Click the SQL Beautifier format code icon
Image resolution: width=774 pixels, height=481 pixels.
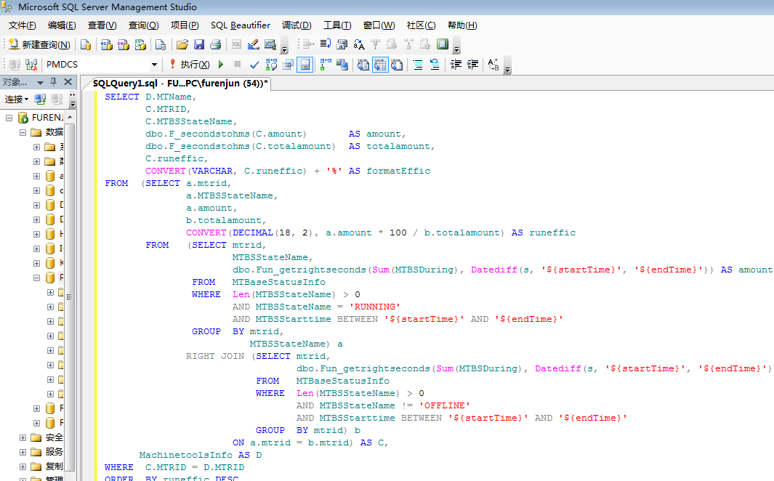point(326,45)
